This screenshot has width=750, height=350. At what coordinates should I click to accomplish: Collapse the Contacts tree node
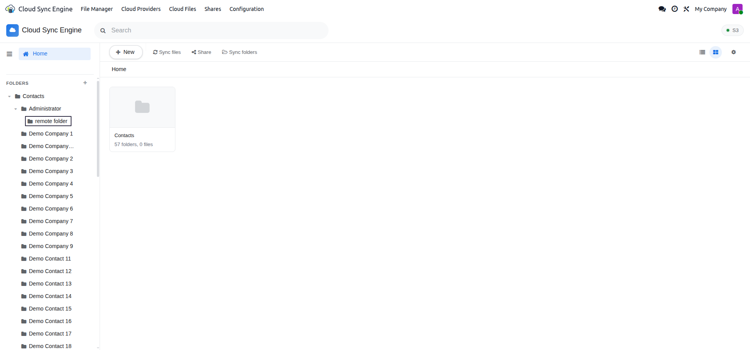click(9, 96)
